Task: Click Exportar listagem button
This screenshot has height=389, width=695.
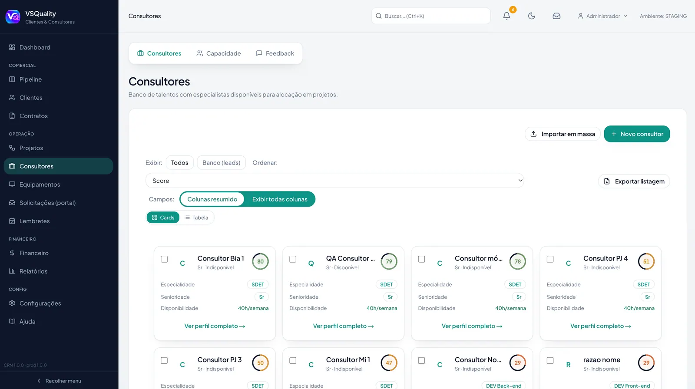Action: pos(634,181)
